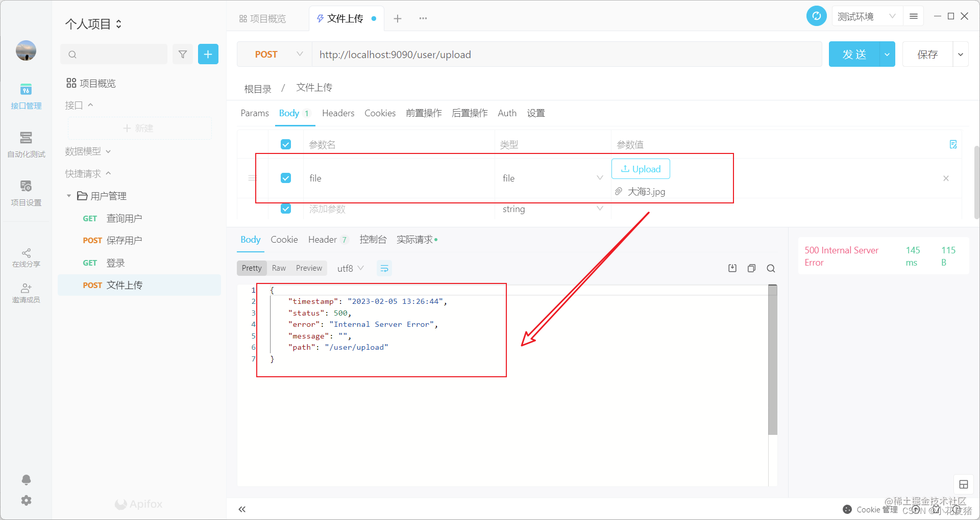Screen dimensions: 980x520
Task: Open 邀请成员
Action: click(x=26, y=293)
